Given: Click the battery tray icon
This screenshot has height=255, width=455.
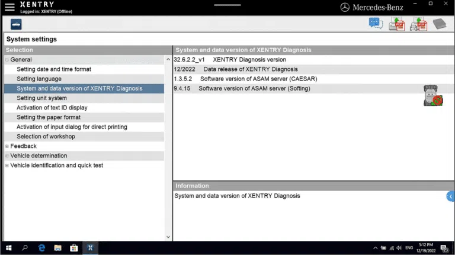Looking at the screenshot, I should click(383, 248).
